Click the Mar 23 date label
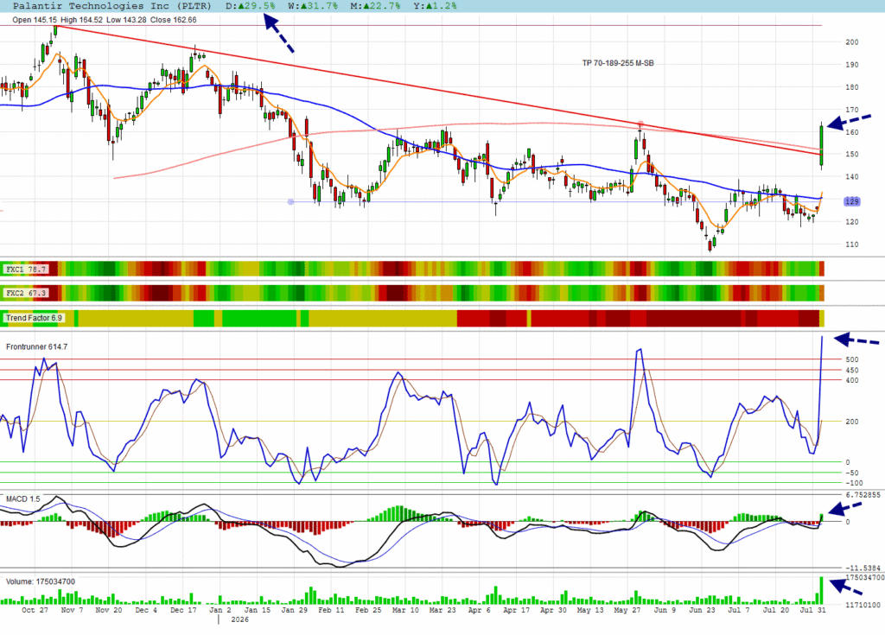 (442, 610)
